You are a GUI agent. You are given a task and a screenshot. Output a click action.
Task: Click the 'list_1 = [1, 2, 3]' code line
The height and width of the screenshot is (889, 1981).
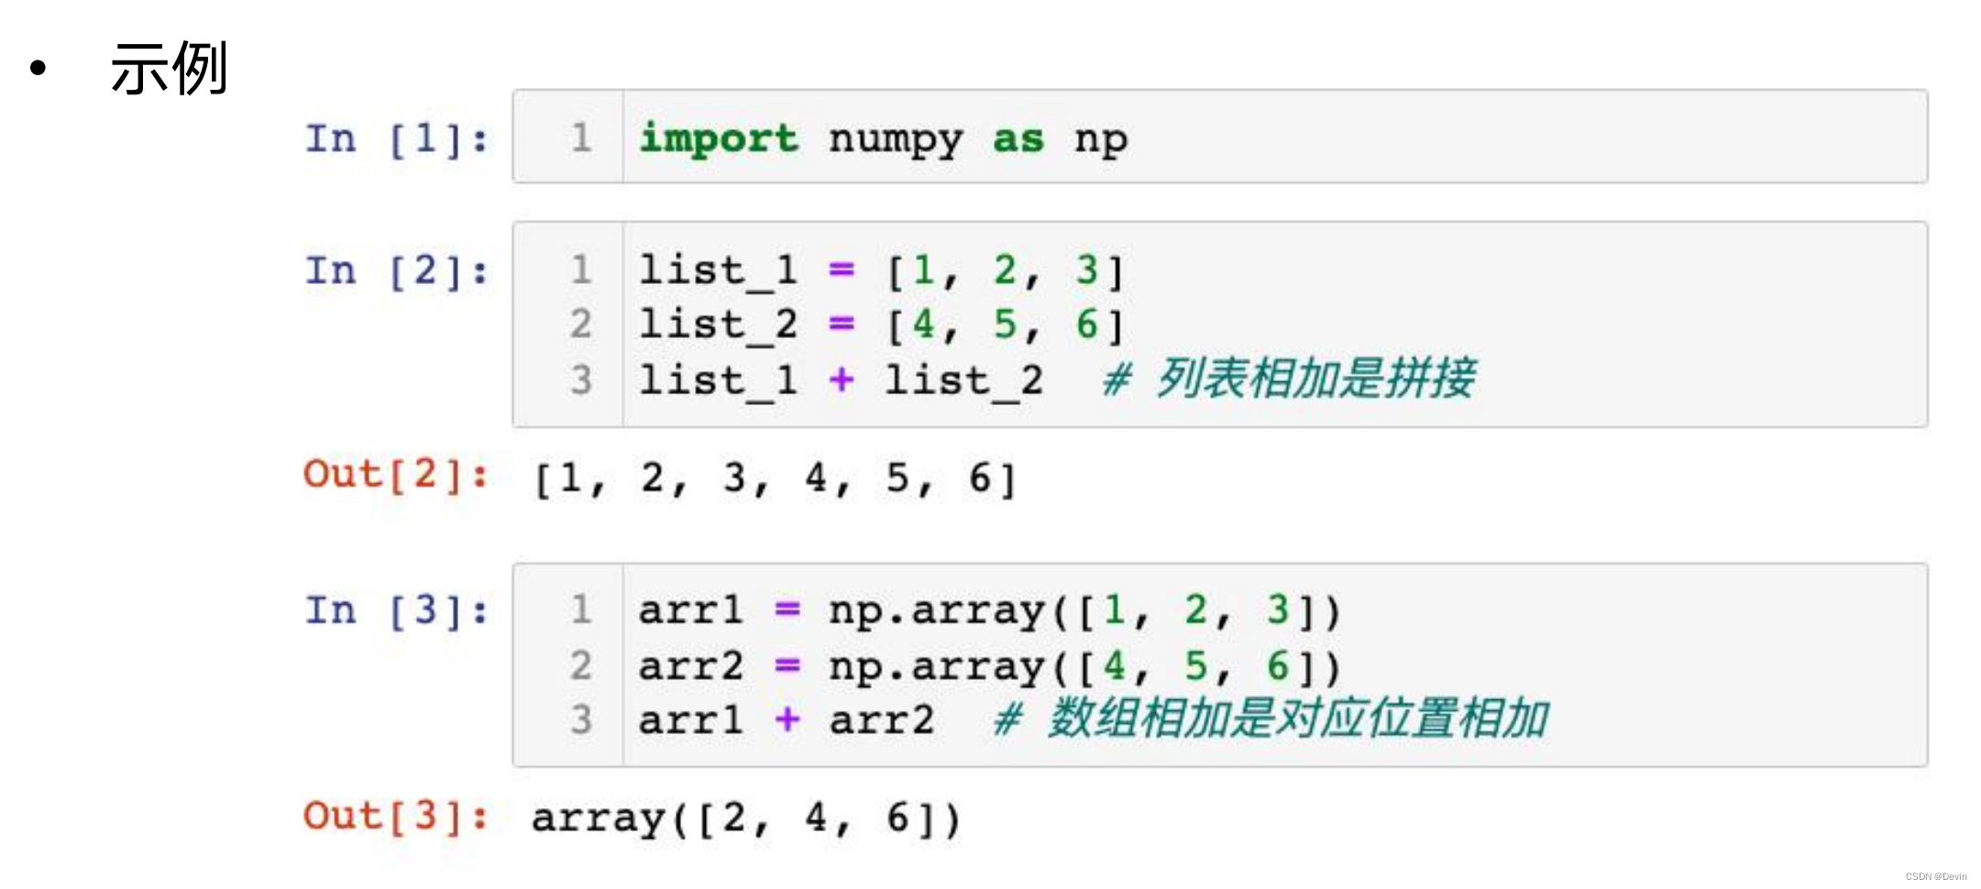[882, 271]
